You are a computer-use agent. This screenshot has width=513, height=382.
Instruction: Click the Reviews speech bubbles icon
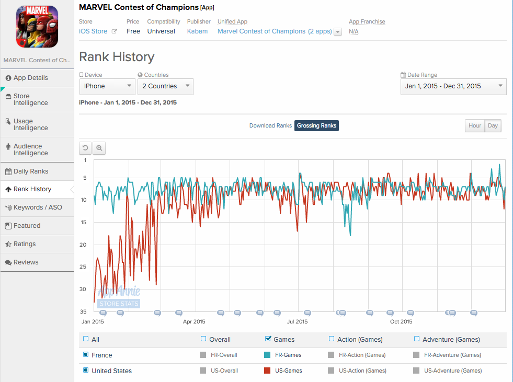(8, 263)
